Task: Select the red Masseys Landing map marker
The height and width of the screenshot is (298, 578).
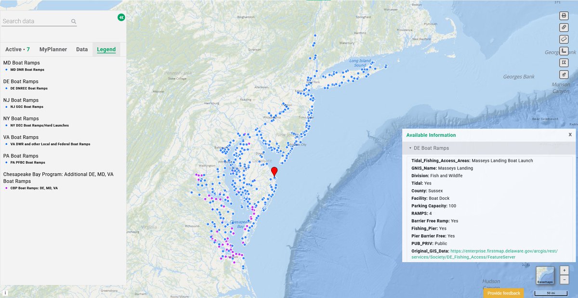Action: 275,171
